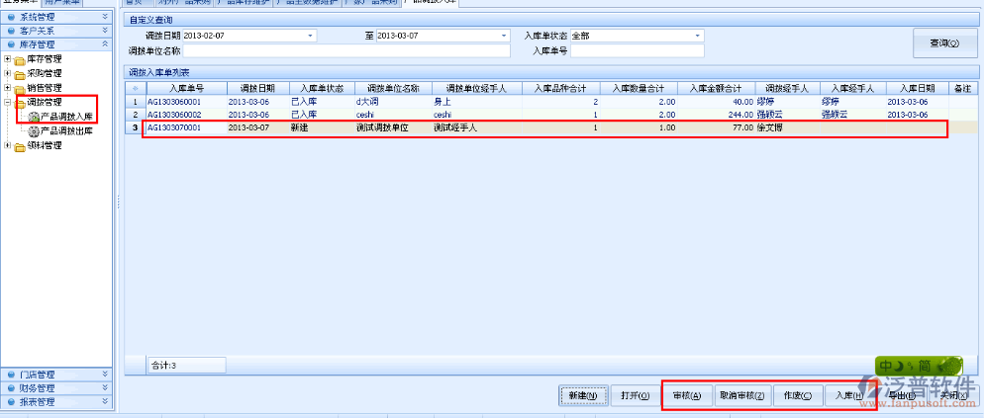Select 产品调拨入库 in the tree
The image size is (986, 419).
pyautogui.click(x=66, y=117)
